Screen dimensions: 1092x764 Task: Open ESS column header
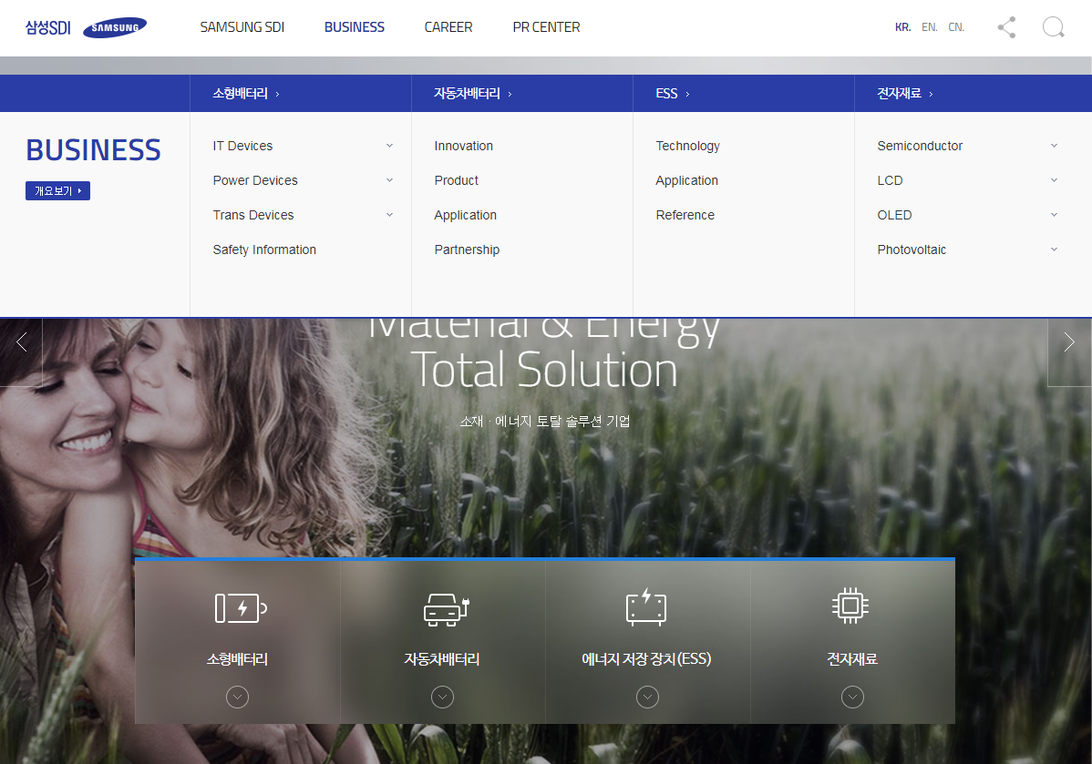click(673, 93)
